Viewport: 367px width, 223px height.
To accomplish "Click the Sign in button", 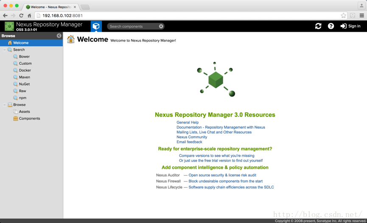I will pos(350,26).
